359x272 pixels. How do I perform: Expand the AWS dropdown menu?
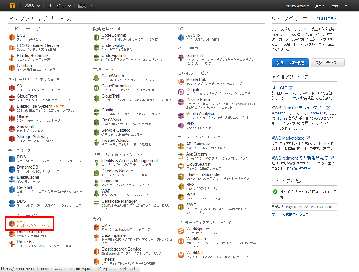32,6
